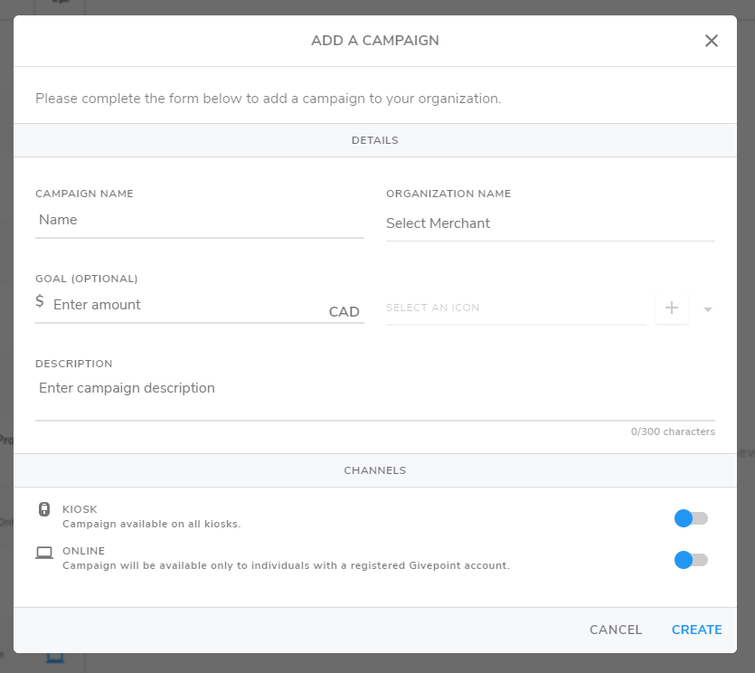Click the CAD currency label
The image size is (755, 673).
344,312
